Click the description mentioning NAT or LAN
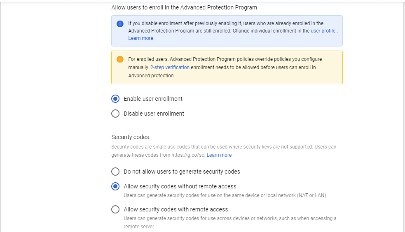 [225, 195]
